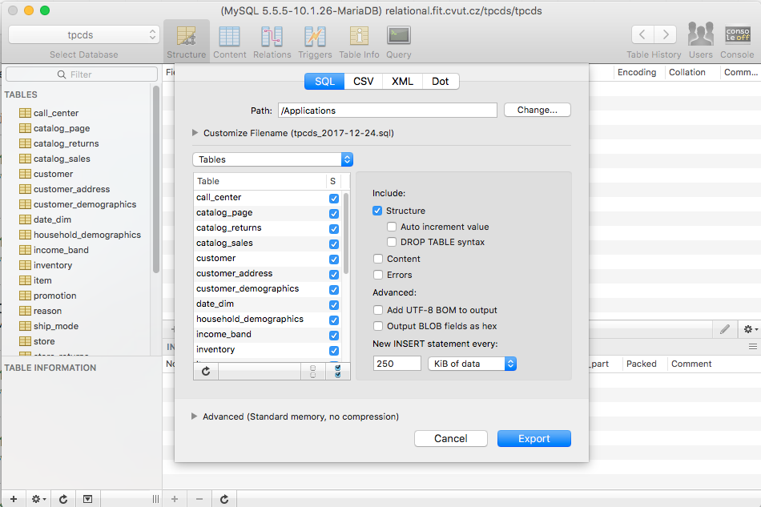This screenshot has width=761, height=507.
Task: Enable Output BLOB fields as hex
Action: tap(378, 326)
